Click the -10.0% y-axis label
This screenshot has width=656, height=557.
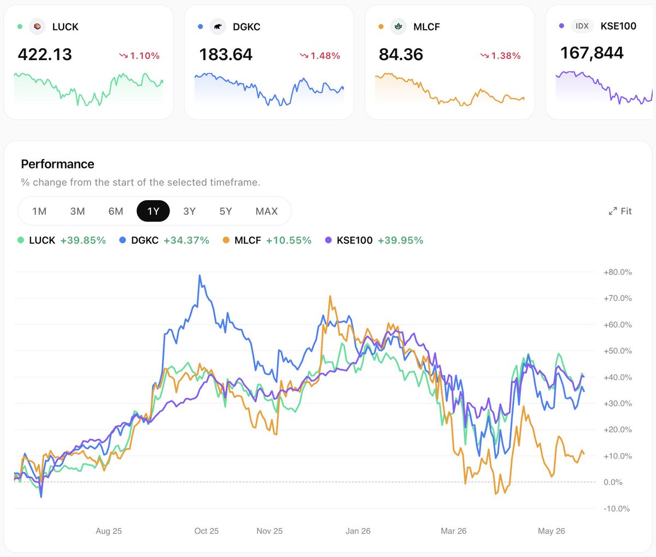point(617,508)
